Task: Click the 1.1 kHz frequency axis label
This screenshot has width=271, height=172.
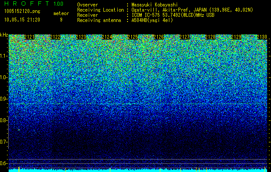Action: pos(3,56)
